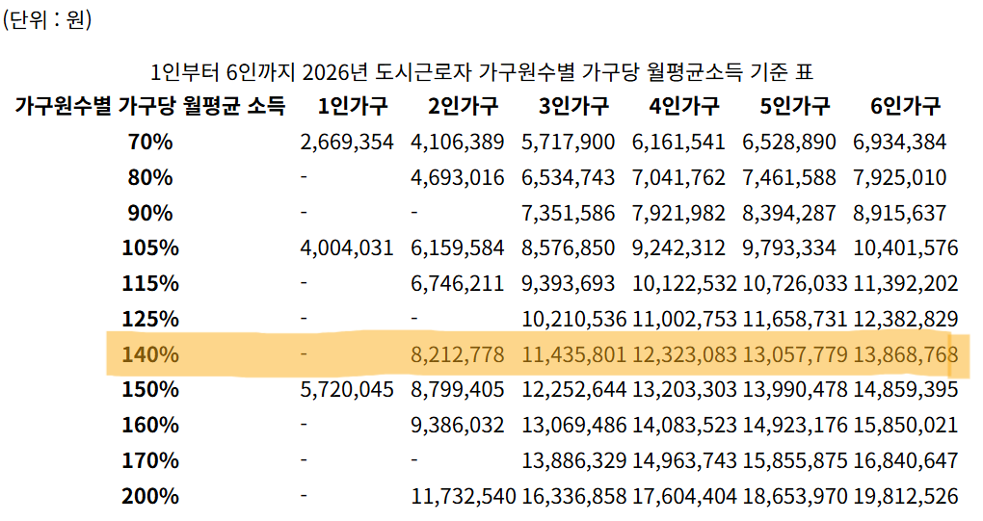This screenshot has width=983, height=521.
Task: Select cell value 7,925,010
Action: click(899, 178)
